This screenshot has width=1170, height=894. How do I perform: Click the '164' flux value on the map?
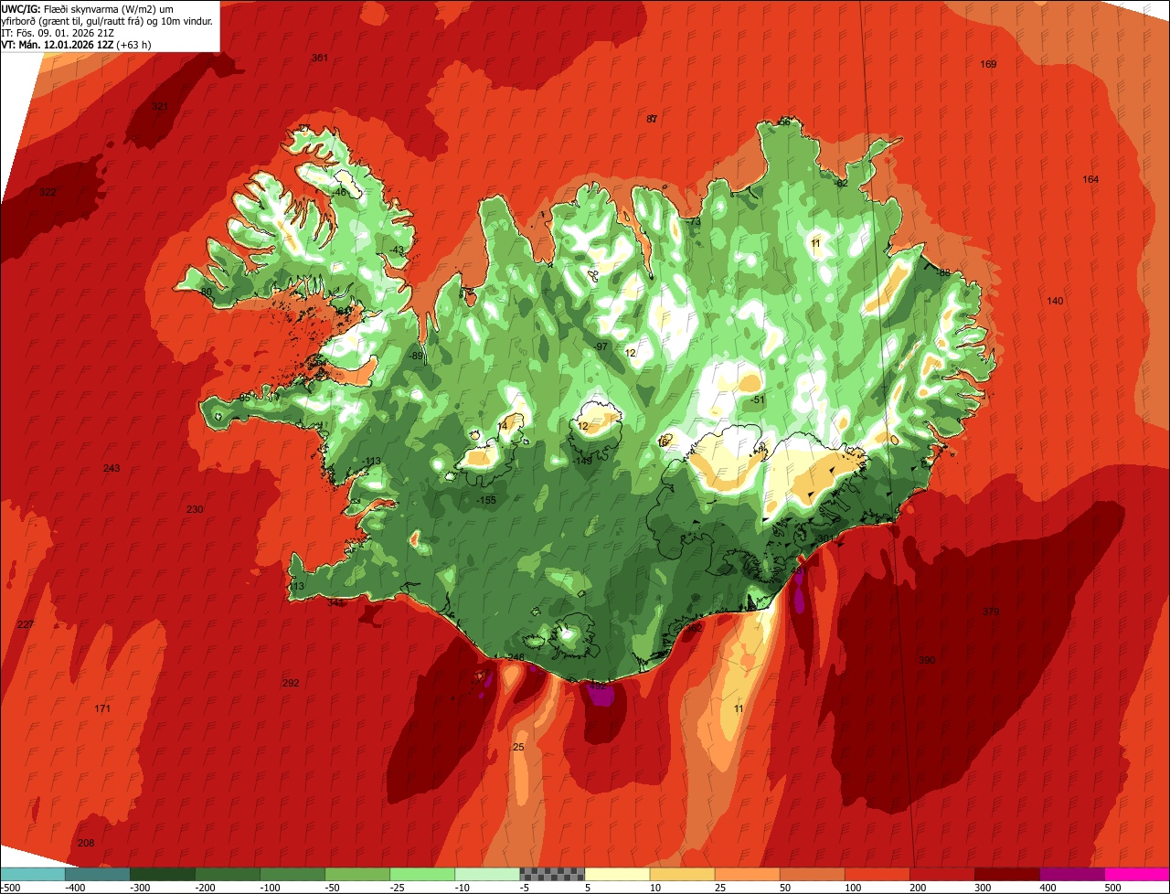(1090, 179)
